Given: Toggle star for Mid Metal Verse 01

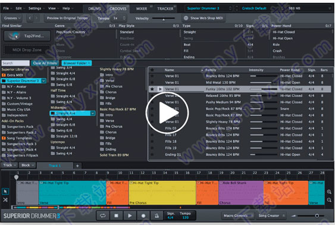Looking at the screenshot, I should click(152, 83).
